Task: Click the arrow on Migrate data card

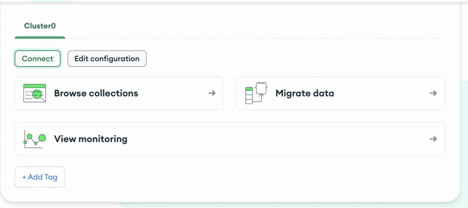Action: coord(433,93)
